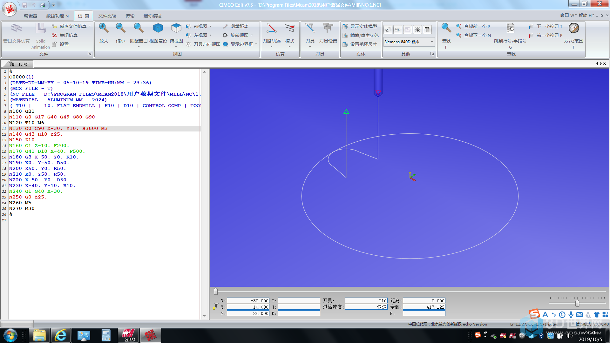
Task: Open the 帮助 H menu
Action: (586, 15)
